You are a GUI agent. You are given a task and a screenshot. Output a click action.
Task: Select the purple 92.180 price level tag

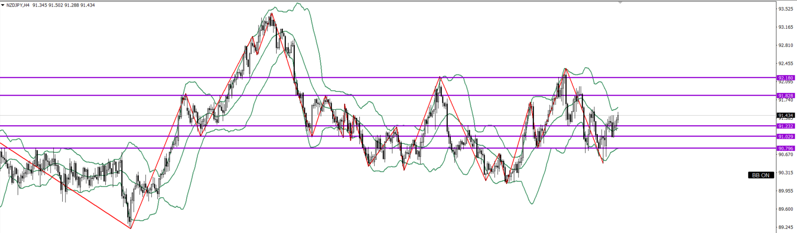tap(786, 78)
